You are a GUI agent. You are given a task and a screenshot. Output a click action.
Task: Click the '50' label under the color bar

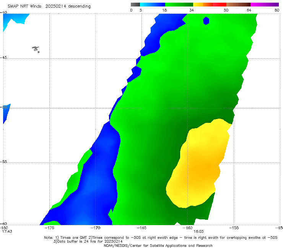coord(226,10)
